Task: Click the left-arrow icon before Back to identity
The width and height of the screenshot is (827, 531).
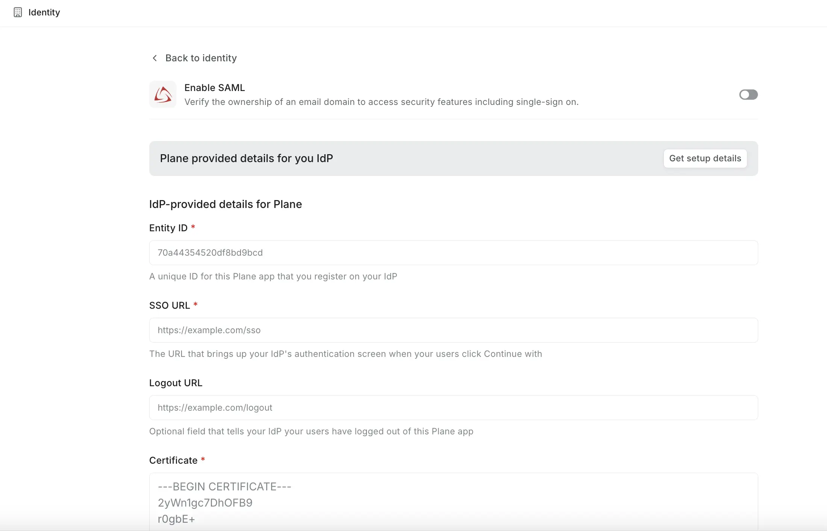Action: pyautogui.click(x=155, y=58)
